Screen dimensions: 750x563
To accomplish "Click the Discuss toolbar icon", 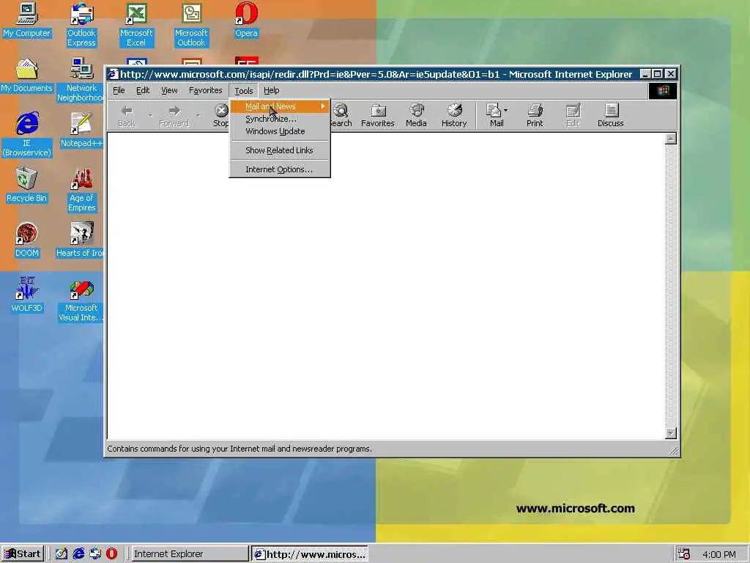I will point(610,115).
